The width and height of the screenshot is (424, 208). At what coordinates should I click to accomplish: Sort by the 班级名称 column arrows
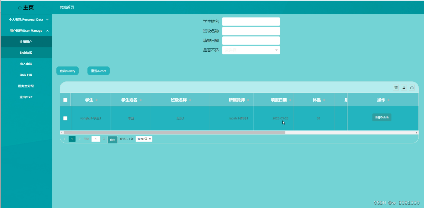click(x=190, y=100)
